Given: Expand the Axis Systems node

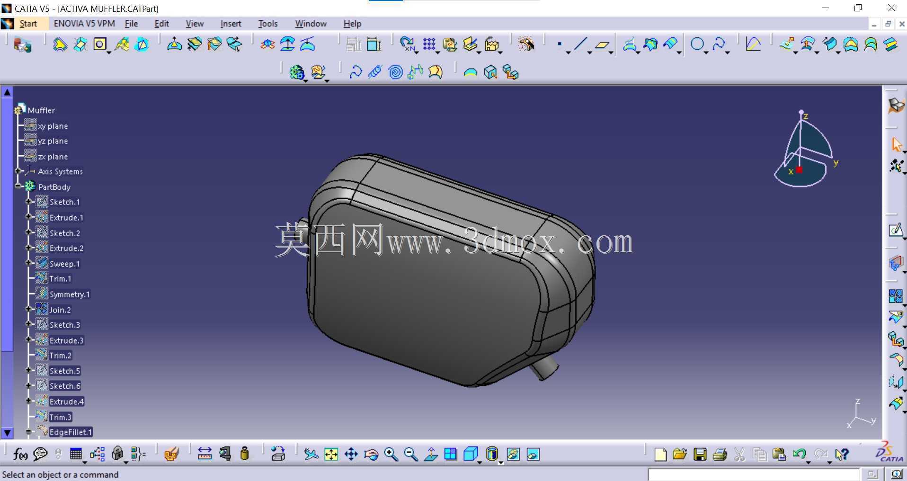Looking at the screenshot, I should click(x=18, y=171).
